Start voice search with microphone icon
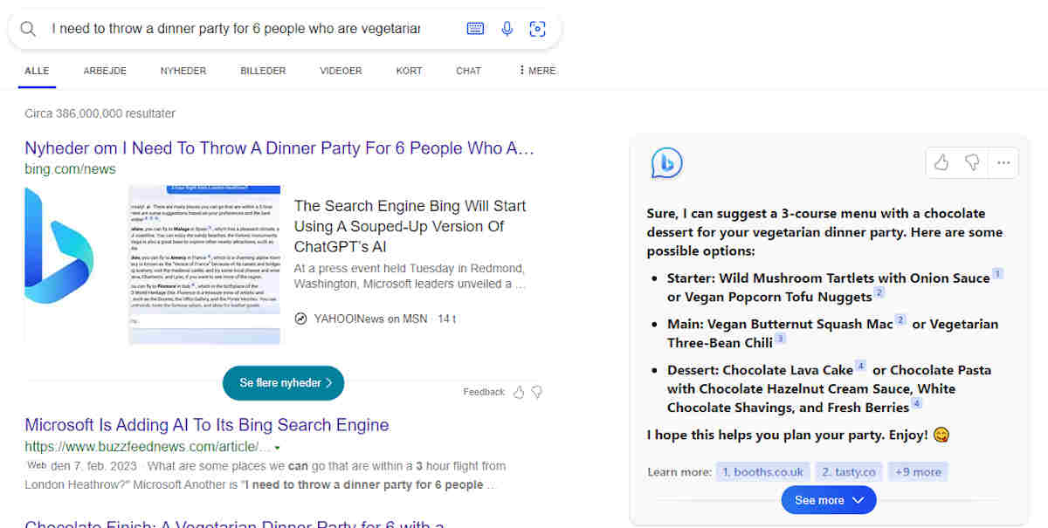 (507, 29)
